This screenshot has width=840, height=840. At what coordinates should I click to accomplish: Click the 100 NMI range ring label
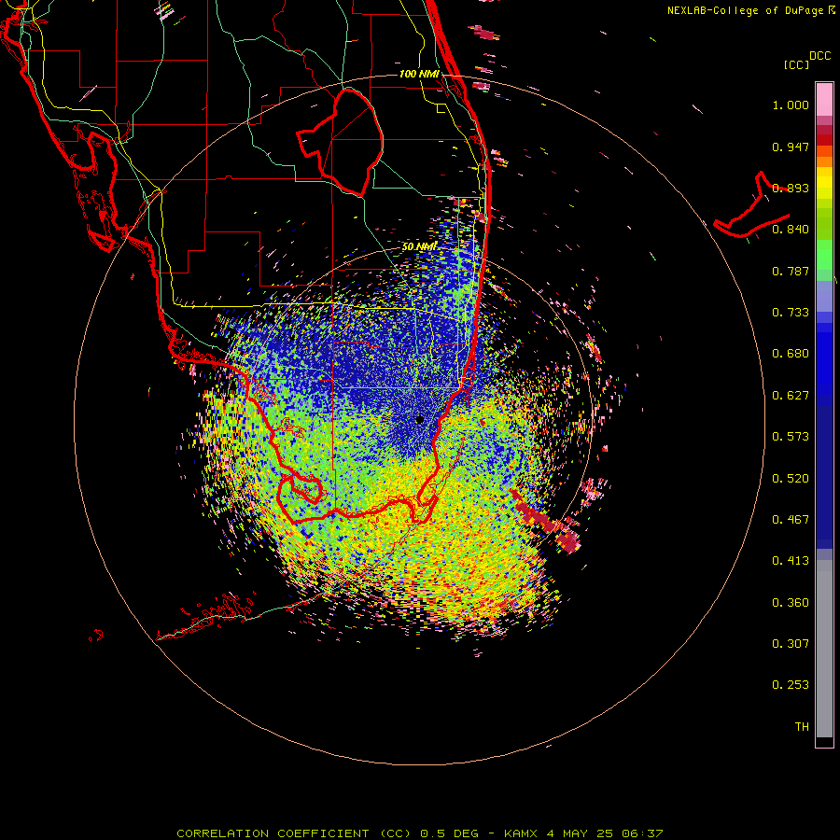[419, 74]
